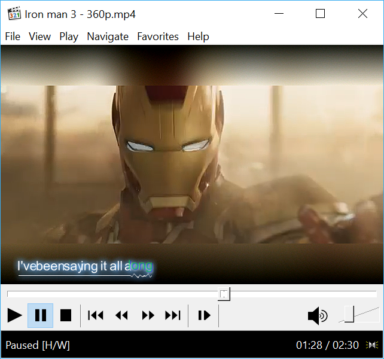Open the Help menu
This screenshot has height=359, width=384.
point(198,36)
